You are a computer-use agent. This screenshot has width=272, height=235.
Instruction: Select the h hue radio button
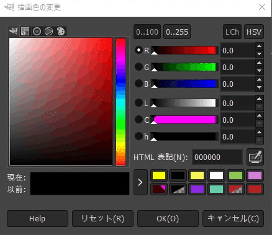(x=138, y=136)
